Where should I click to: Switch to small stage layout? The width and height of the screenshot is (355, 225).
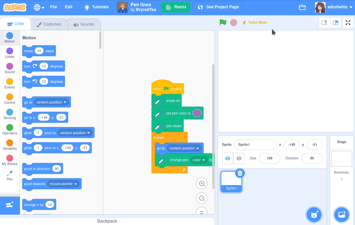click(x=324, y=23)
